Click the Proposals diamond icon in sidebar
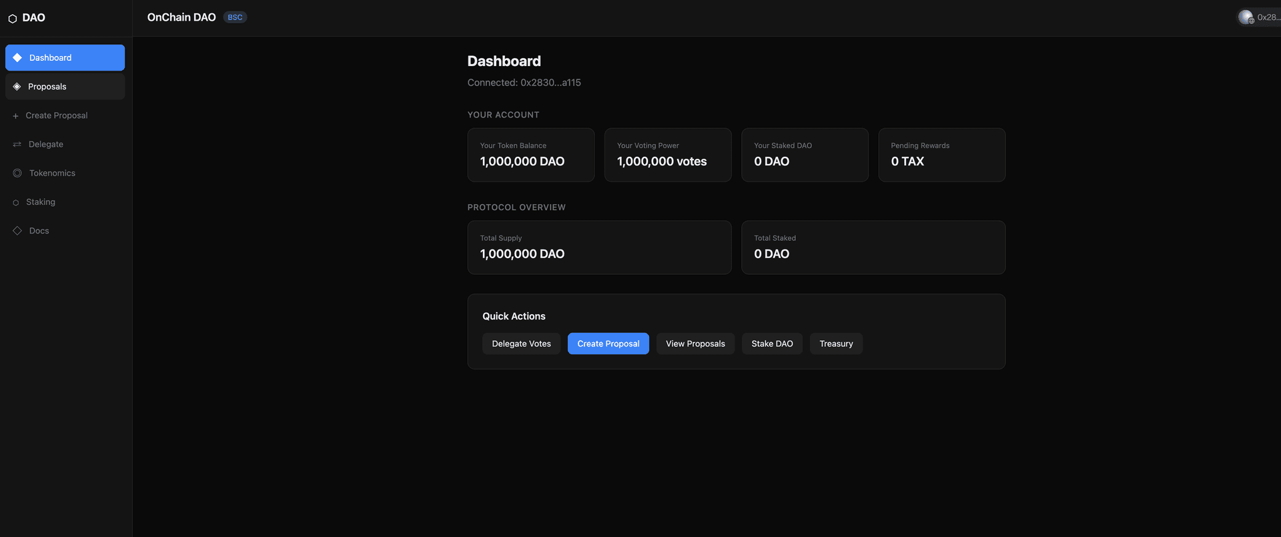This screenshot has height=537, width=1281. tap(17, 87)
